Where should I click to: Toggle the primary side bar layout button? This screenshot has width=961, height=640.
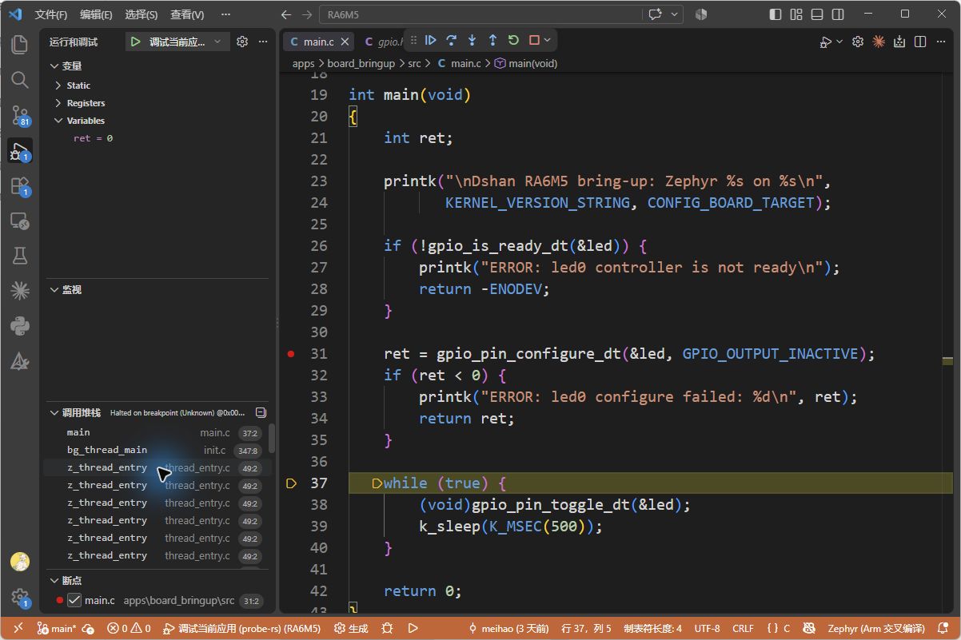click(775, 14)
